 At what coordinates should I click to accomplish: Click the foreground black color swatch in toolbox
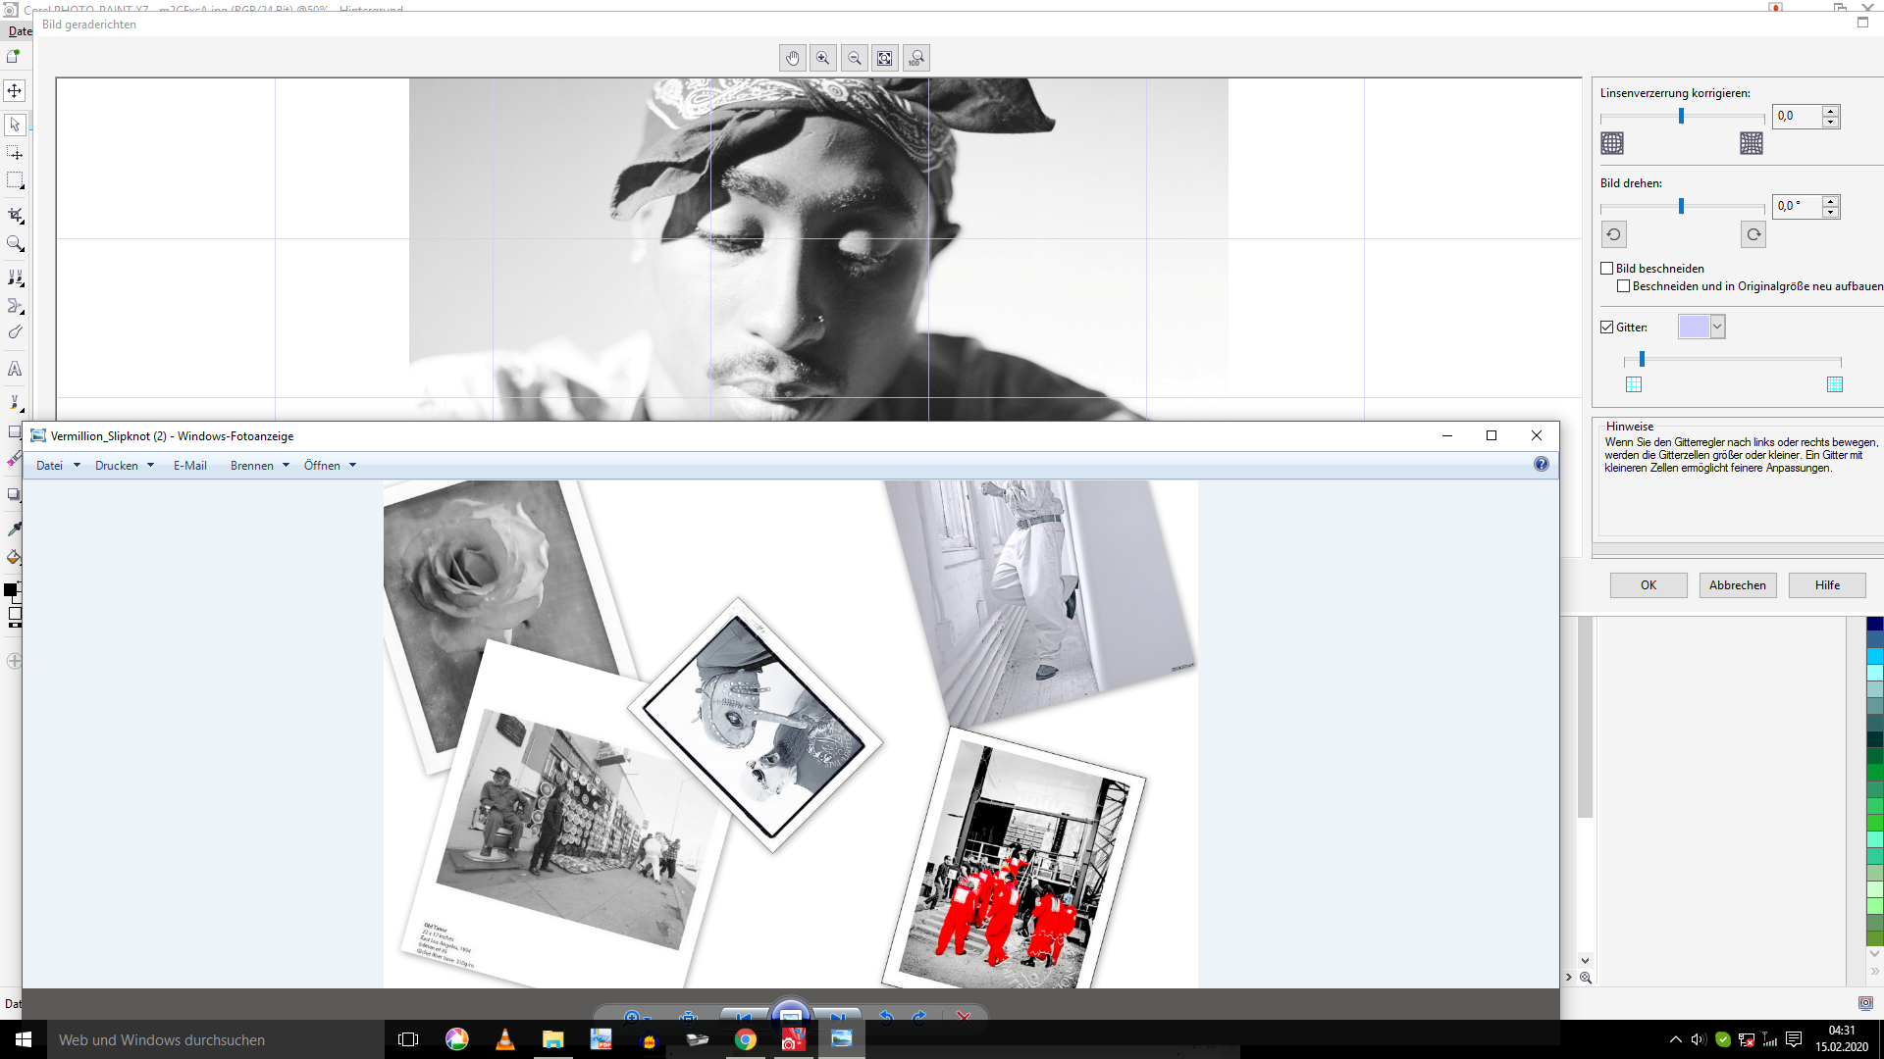point(10,590)
